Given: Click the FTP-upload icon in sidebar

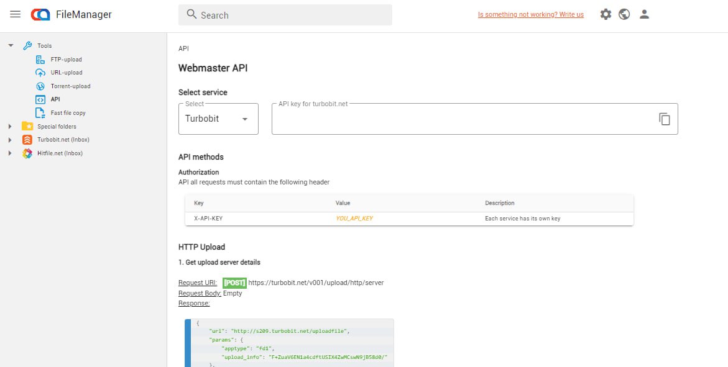Looking at the screenshot, I should [40, 60].
